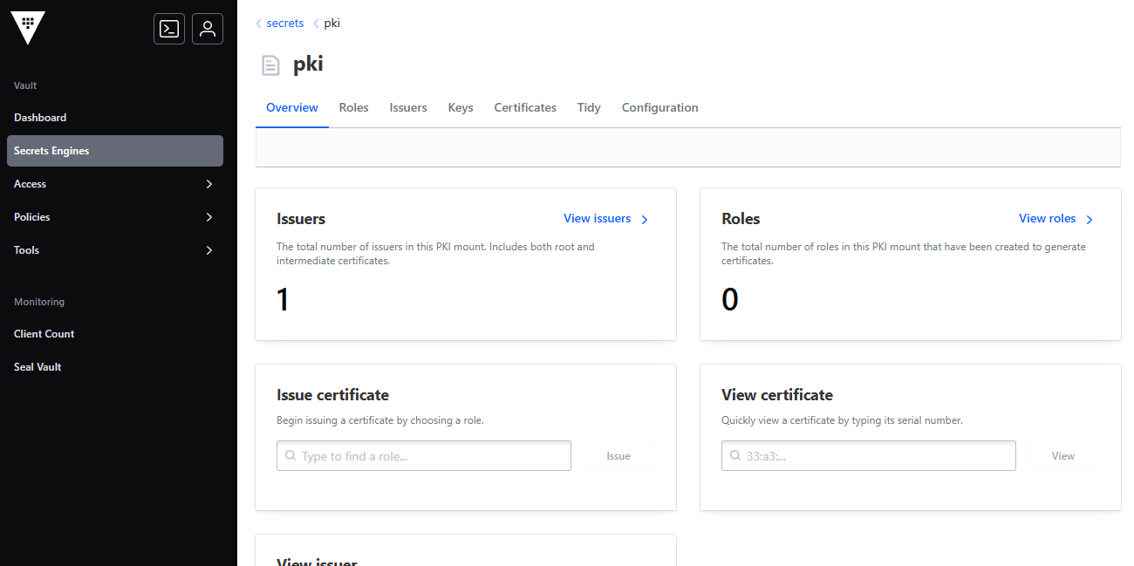Focus the 'Type to find a role' field
Screen dimensions: 1134x566
[424, 456]
